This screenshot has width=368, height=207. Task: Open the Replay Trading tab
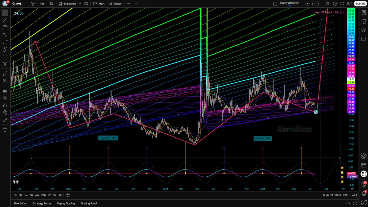pyautogui.click(x=66, y=203)
